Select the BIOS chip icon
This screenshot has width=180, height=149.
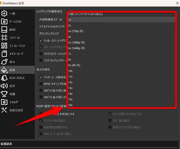(4, 30)
